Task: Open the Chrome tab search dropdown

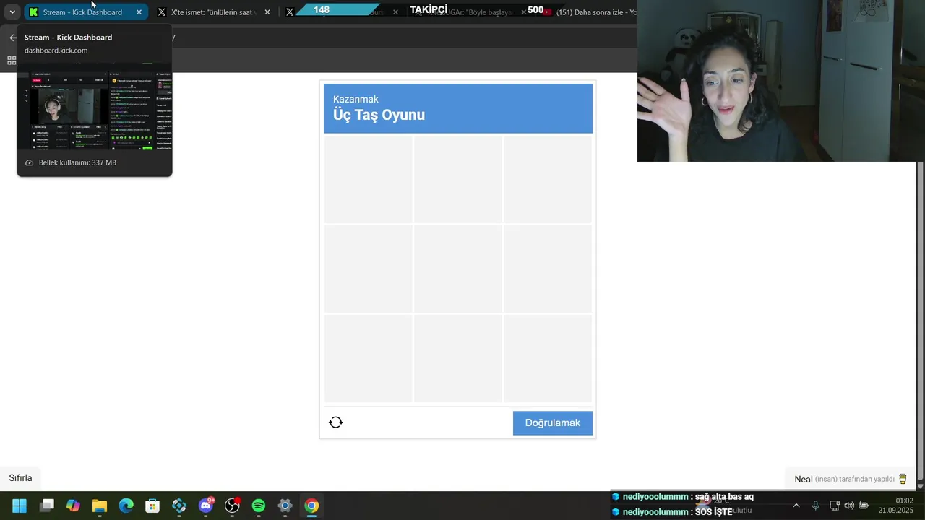Action: 12,12
